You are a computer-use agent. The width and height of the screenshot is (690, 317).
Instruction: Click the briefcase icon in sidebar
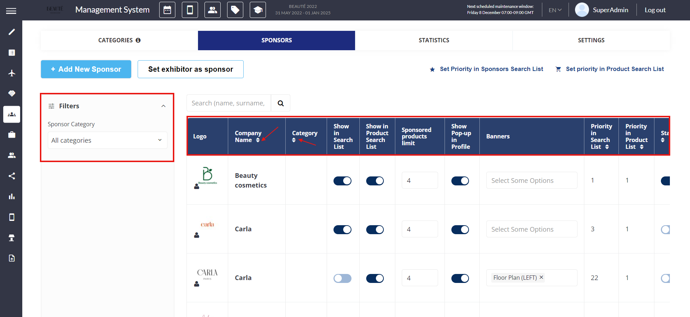pos(11,134)
